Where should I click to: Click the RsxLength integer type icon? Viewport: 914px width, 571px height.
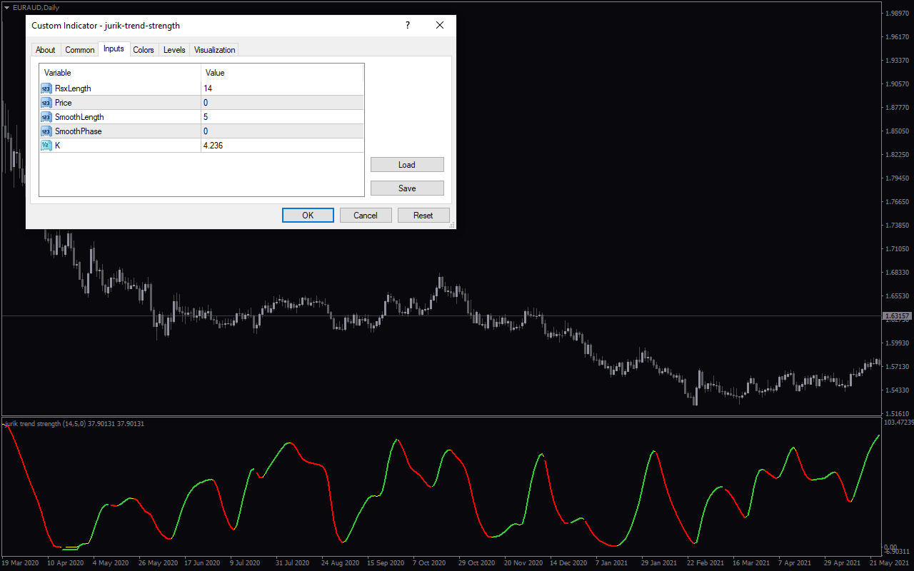(46, 89)
